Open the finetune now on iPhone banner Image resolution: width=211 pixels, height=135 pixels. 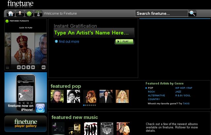pyautogui.click(x=26, y=93)
